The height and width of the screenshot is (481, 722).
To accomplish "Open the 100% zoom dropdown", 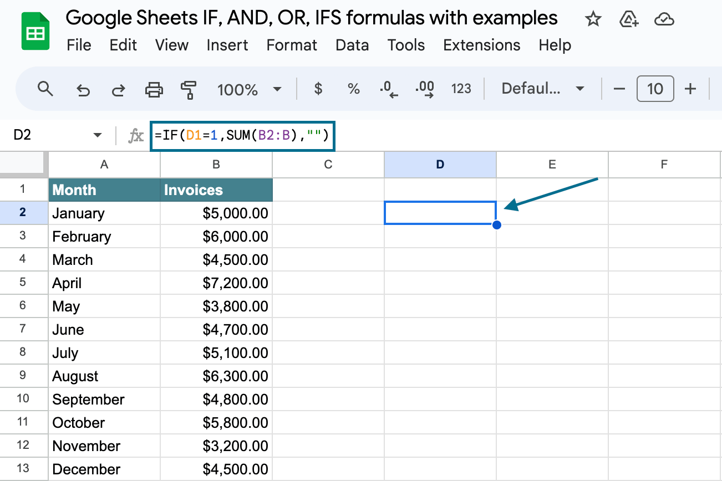I will [250, 89].
